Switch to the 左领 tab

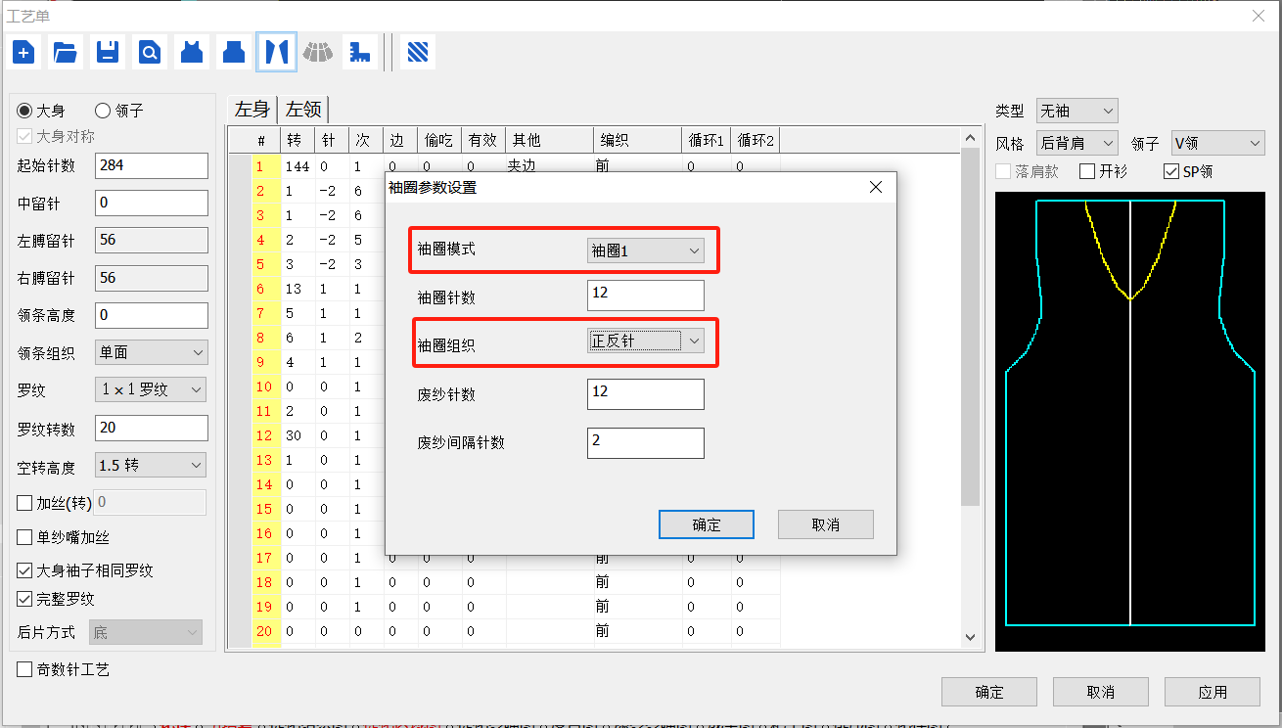[303, 110]
